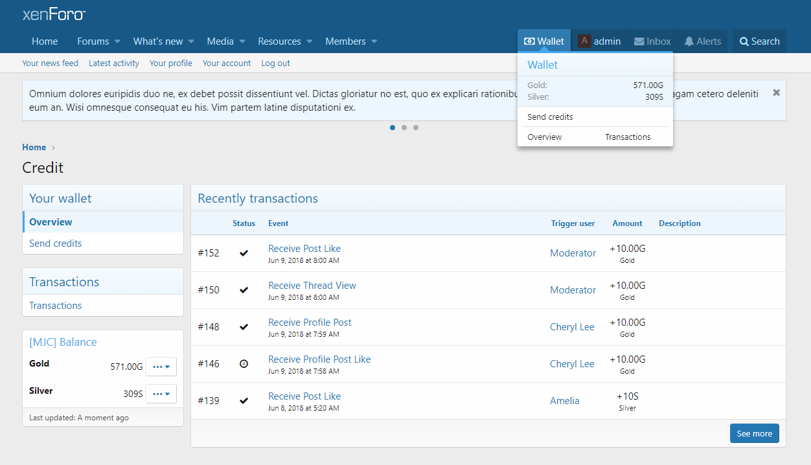Viewport: 811px width, 465px height.
Task: Click the xenForo logo
Action: 54,14
